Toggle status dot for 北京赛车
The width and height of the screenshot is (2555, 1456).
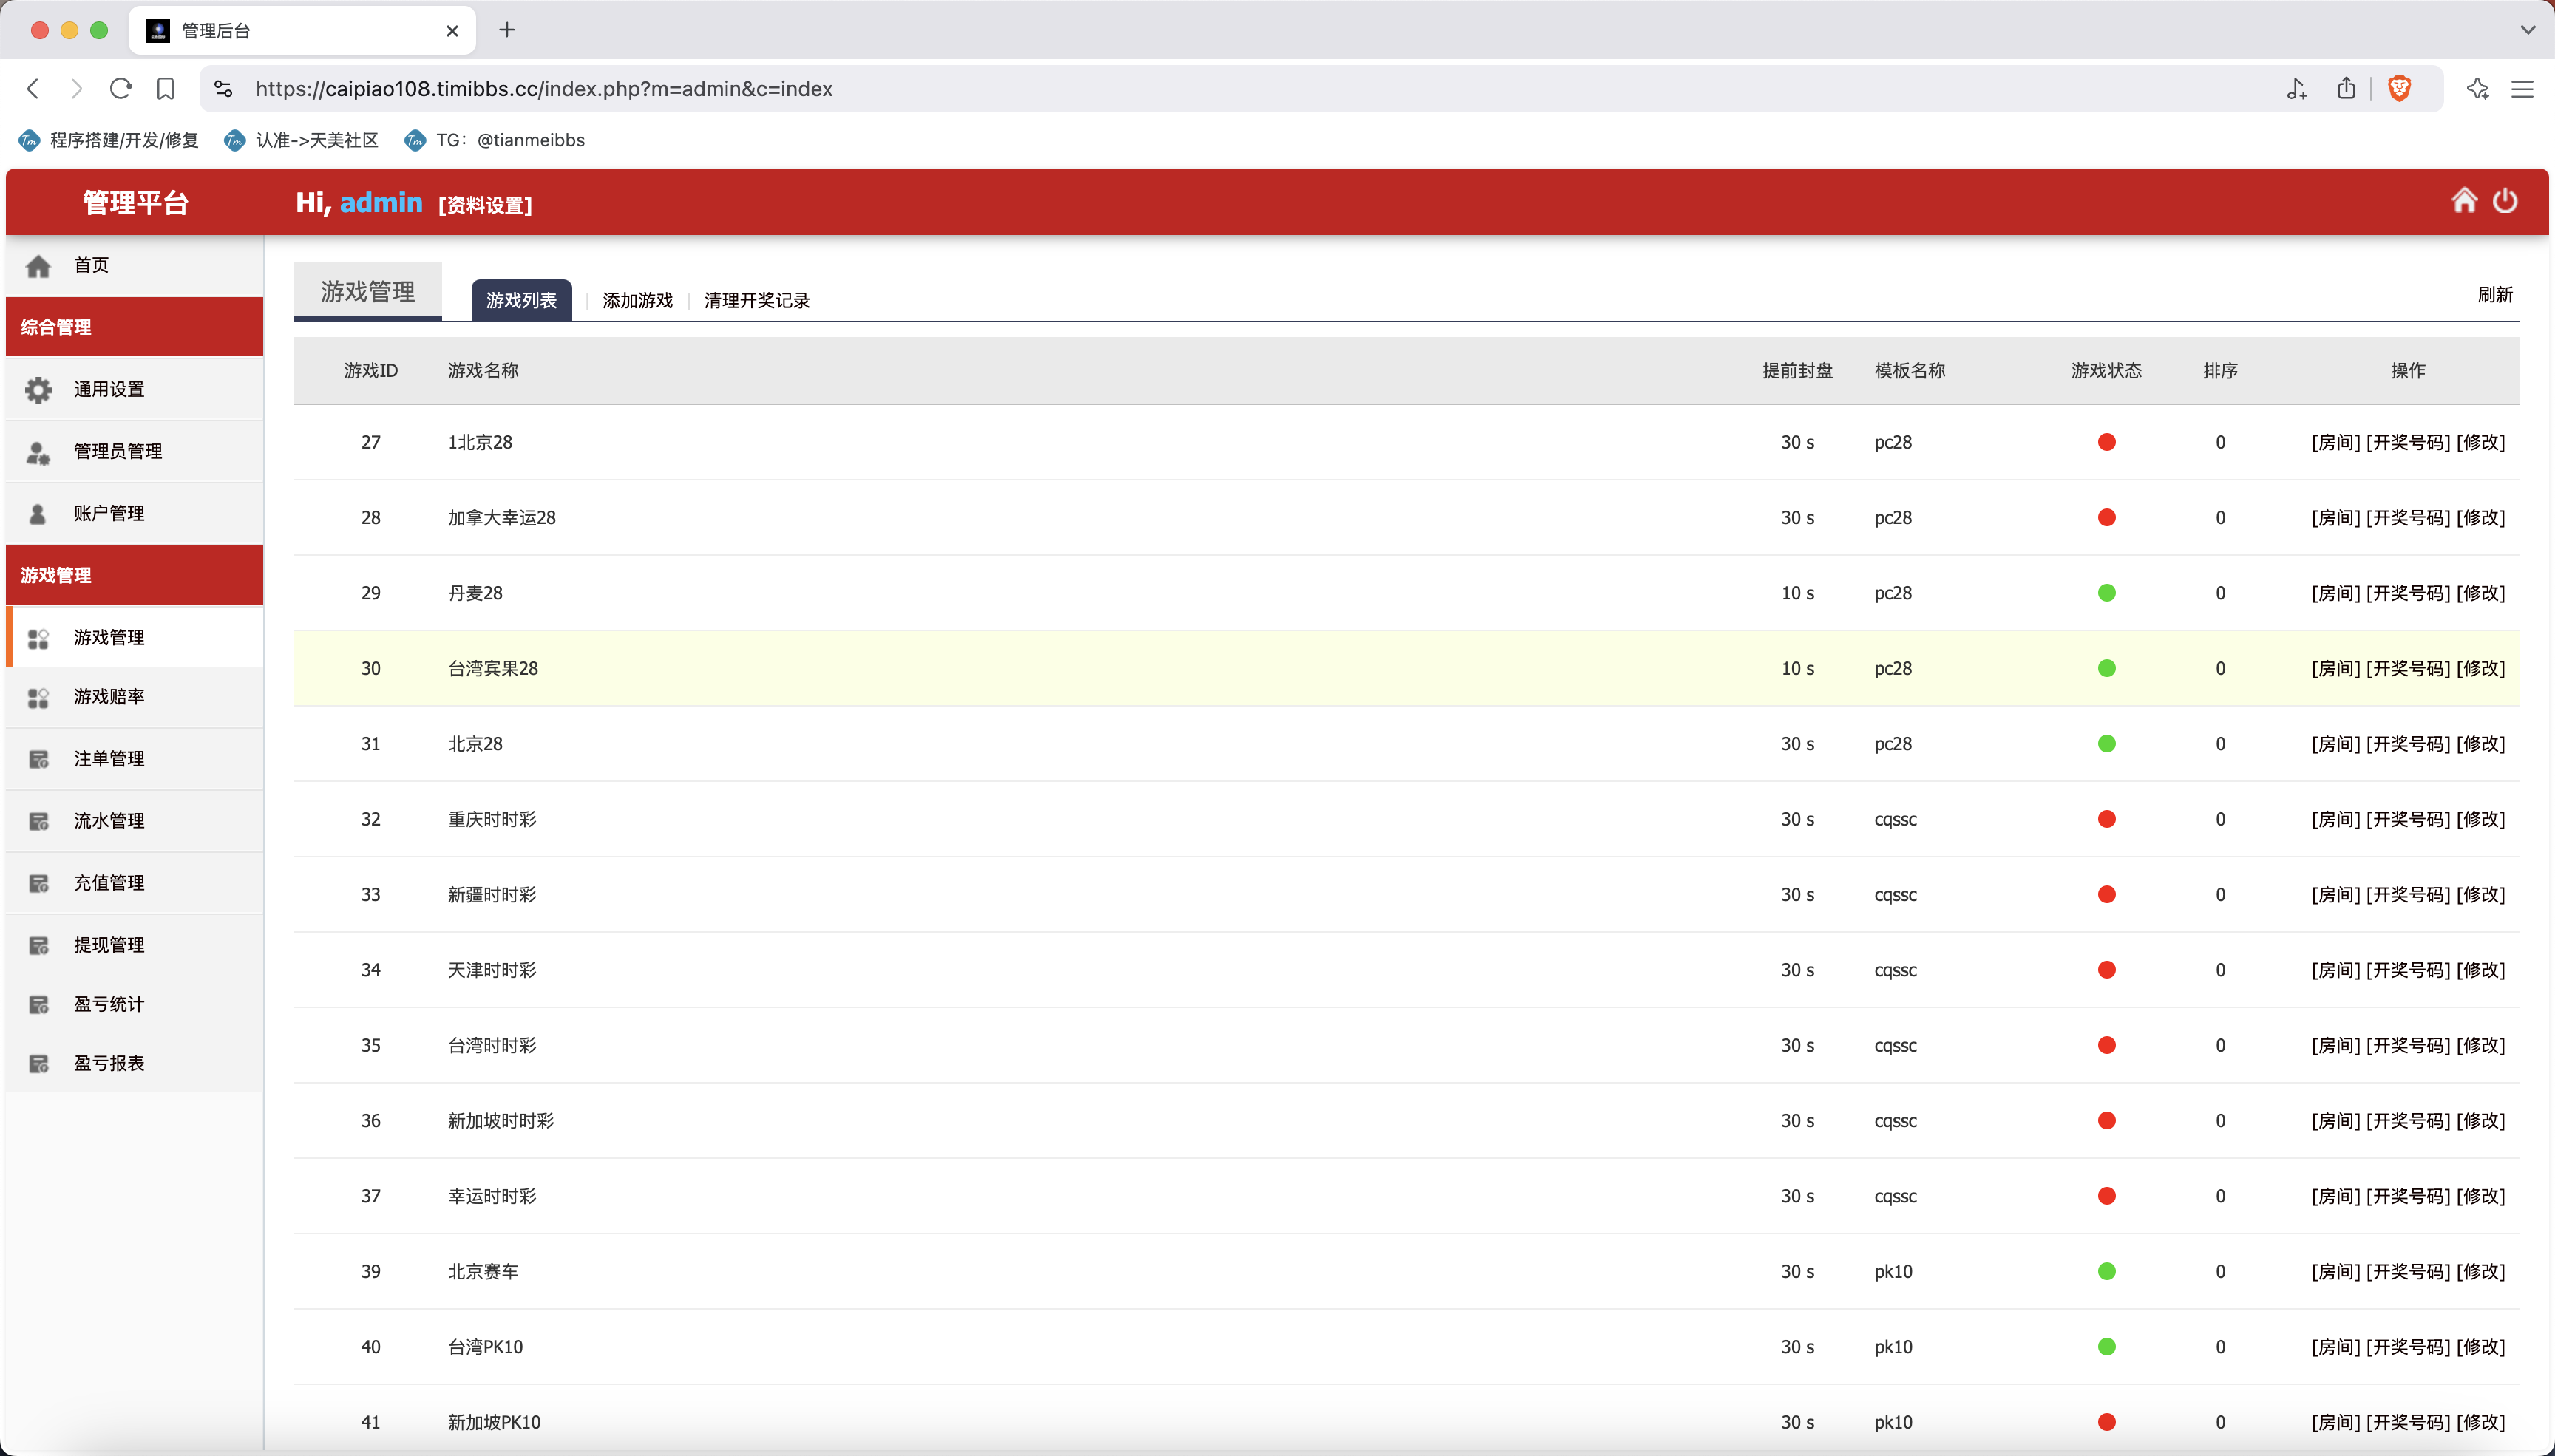2106,1271
